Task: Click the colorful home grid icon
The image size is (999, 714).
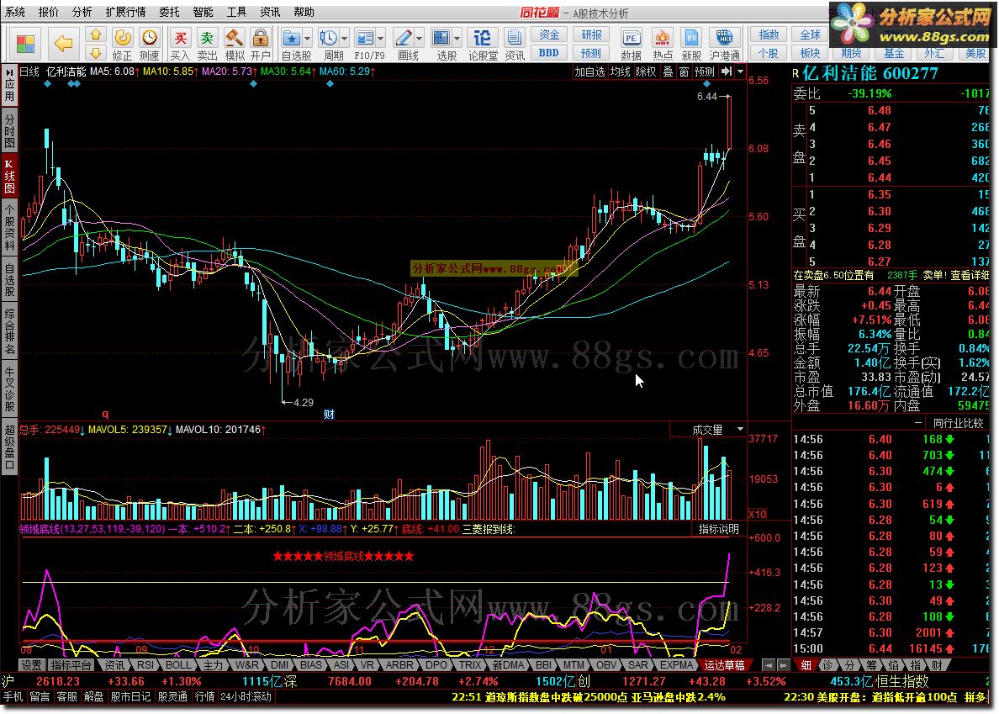Action: [x=25, y=44]
